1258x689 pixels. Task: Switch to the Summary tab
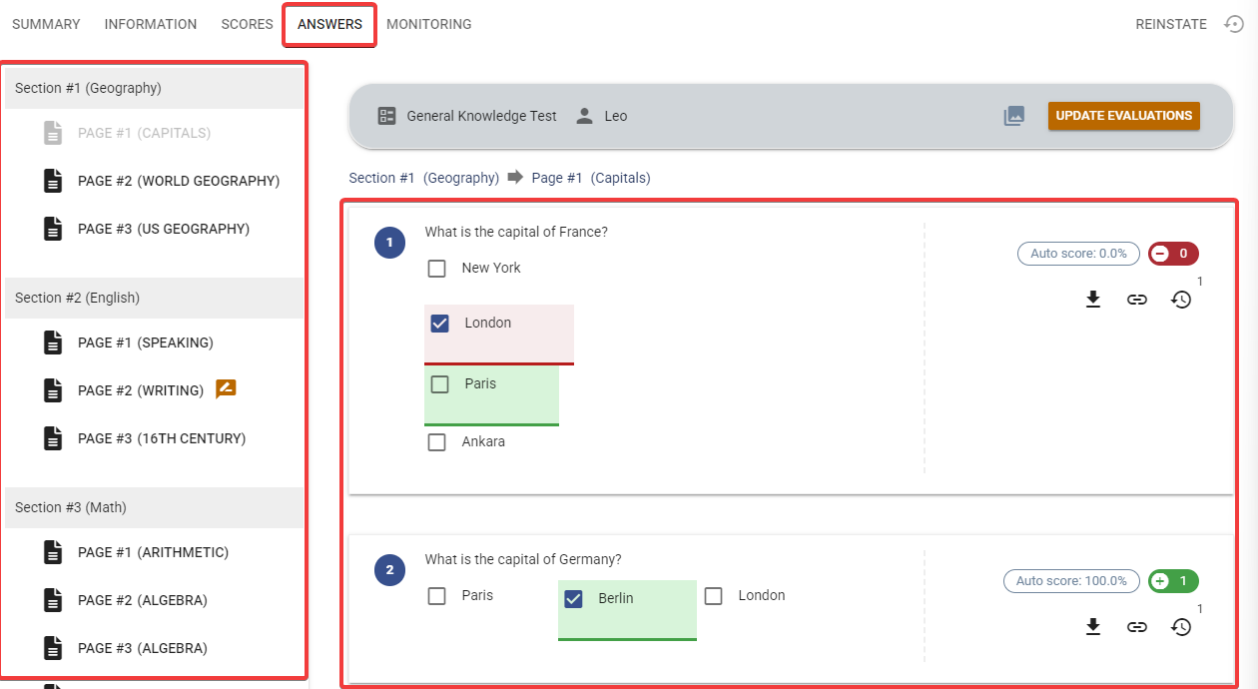click(46, 24)
